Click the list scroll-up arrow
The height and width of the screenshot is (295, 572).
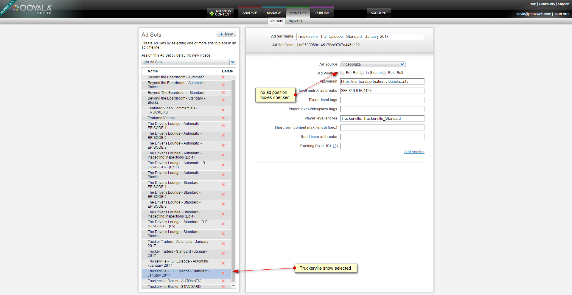[x=234, y=77]
